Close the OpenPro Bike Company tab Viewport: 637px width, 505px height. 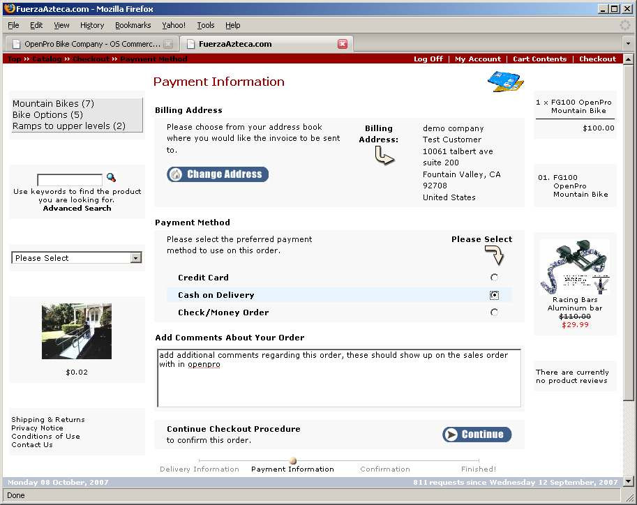point(168,44)
